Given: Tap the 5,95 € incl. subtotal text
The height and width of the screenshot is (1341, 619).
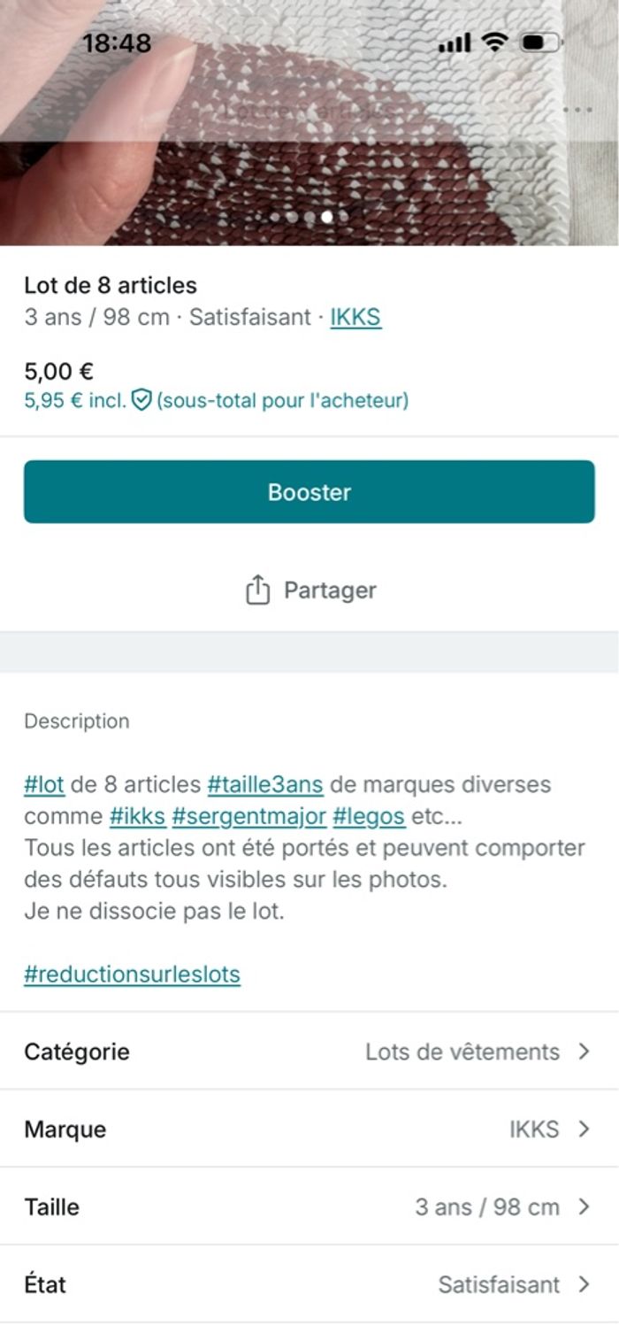Looking at the screenshot, I should (x=75, y=400).
